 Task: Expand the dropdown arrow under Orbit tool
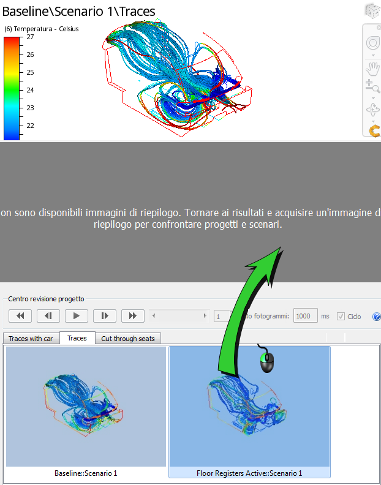click(x=373, y=121)
